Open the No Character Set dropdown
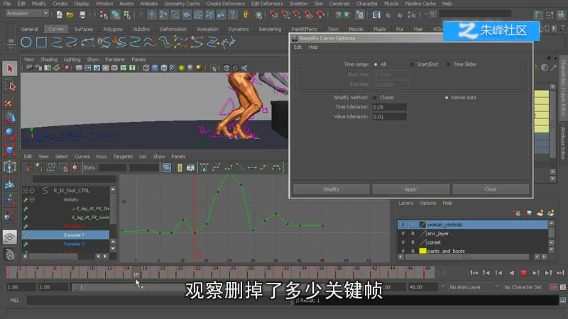 [x=522, y=287]
